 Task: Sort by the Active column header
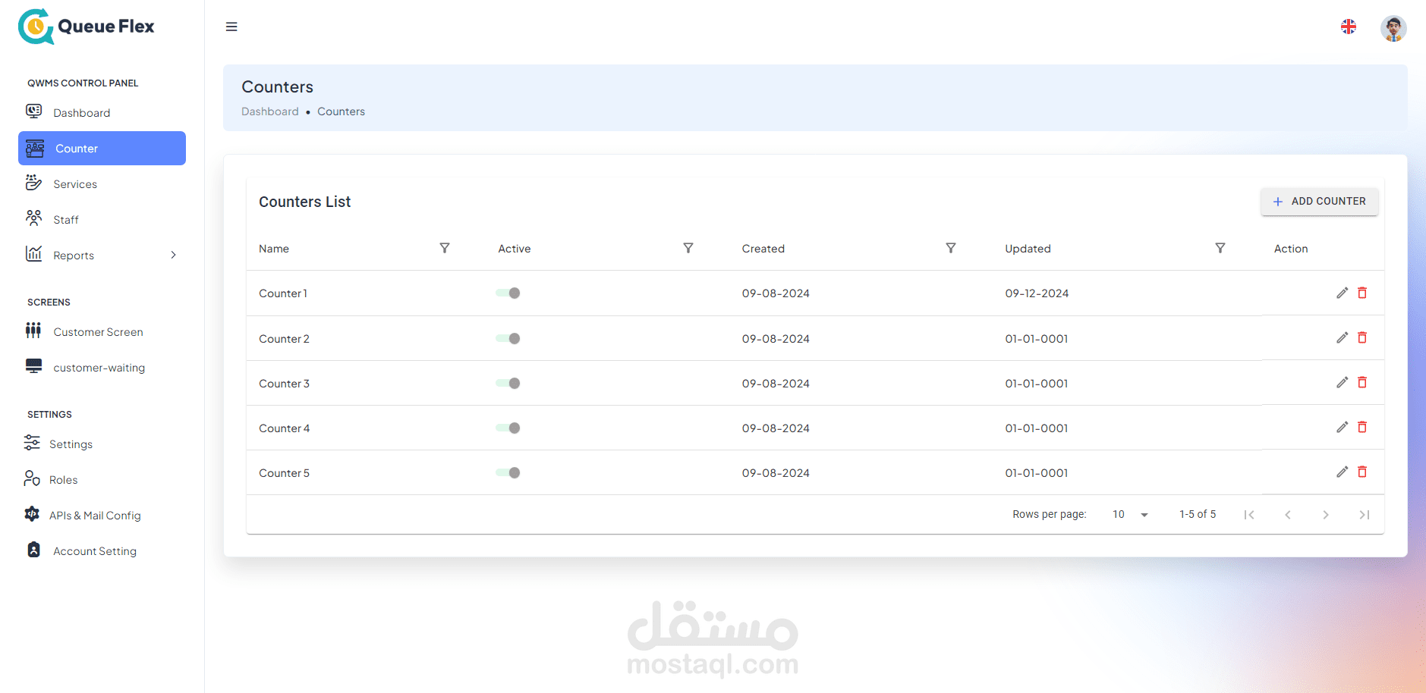click(x=515, y=249)
